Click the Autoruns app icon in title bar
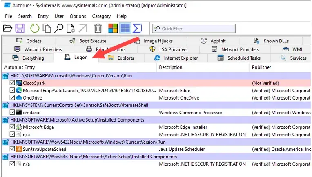This screenshot has width=312, height=177. click(x=7, y=5)
